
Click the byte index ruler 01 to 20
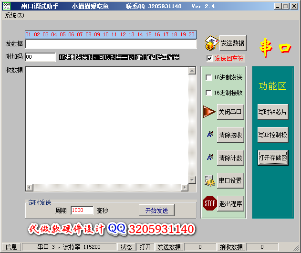point(111,34)
